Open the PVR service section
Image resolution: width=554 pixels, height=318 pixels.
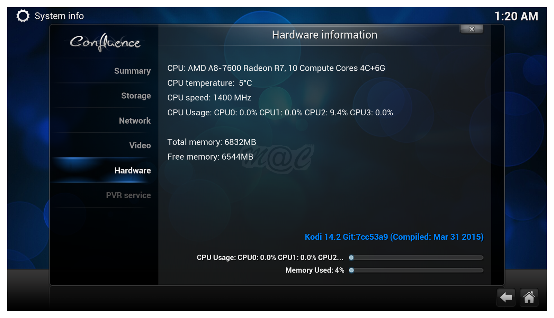pos(128,195)
